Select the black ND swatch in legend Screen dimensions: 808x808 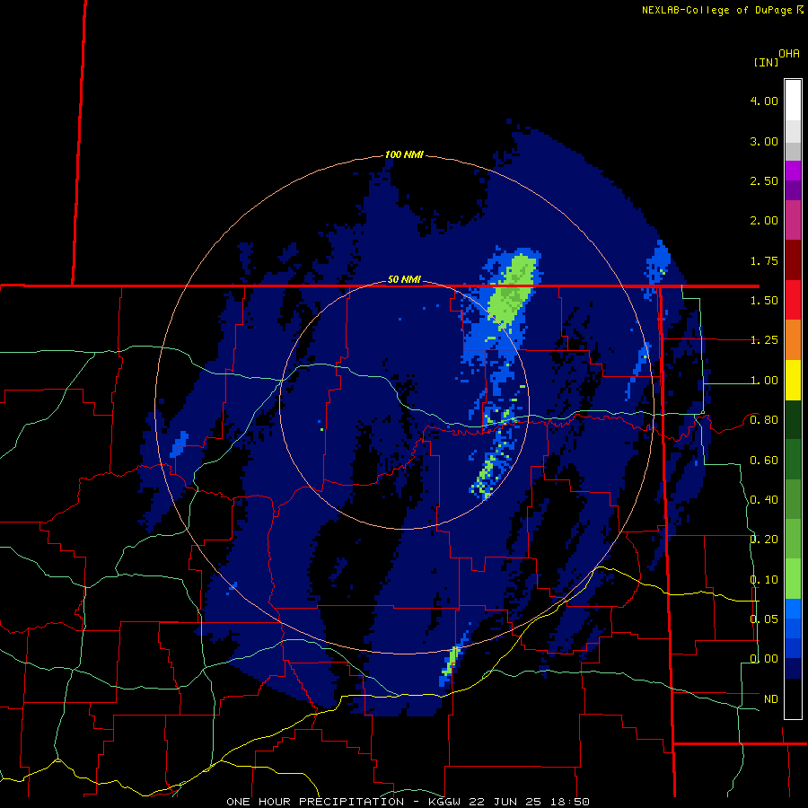click(793, 698)
